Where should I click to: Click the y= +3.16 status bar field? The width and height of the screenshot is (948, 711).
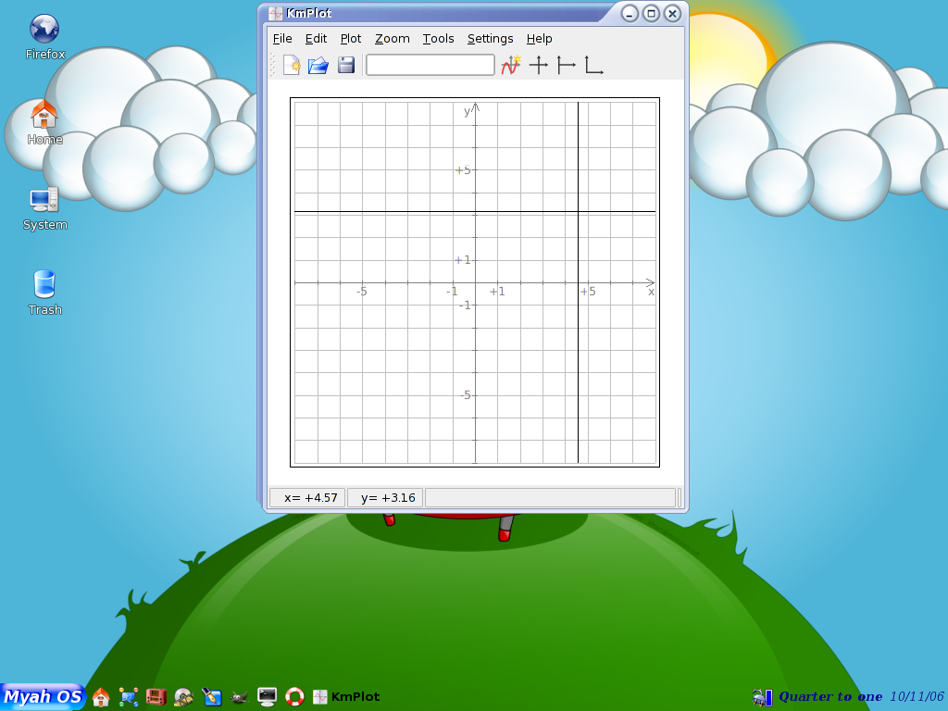pyautogui.click(x=385, y=497)
